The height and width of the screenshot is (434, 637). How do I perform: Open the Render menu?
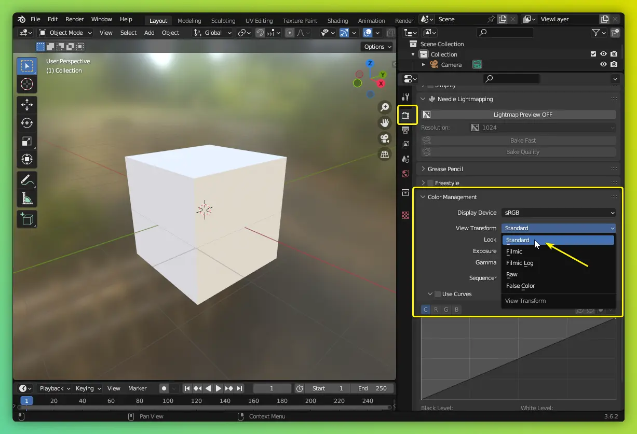(x=74, y=19)
